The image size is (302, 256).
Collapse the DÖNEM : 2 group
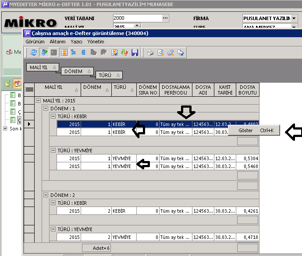pyautogui.click(x=46, y=195)
